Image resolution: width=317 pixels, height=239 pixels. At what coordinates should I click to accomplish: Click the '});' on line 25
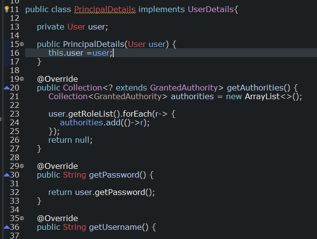click(x=54, y=132)
